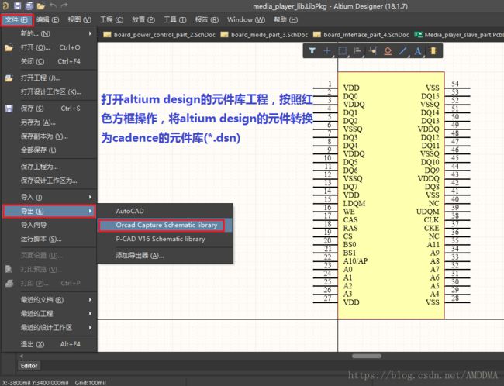Choose 打开 (O)... Ctrl+O menu entry

point(49,47)
